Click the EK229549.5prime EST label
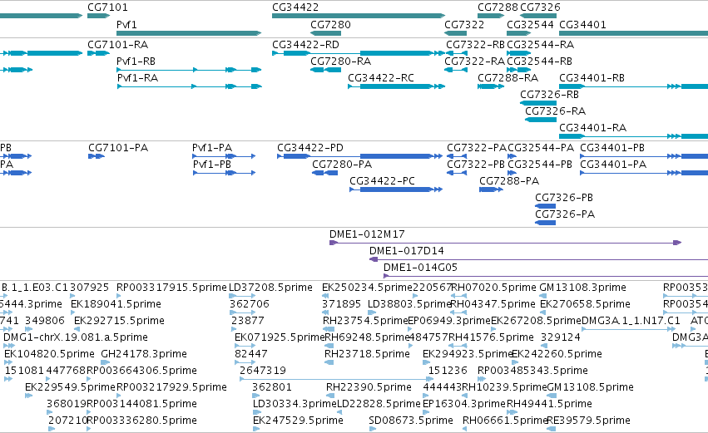This screenshot has height=433, width=708. (71, 388)
